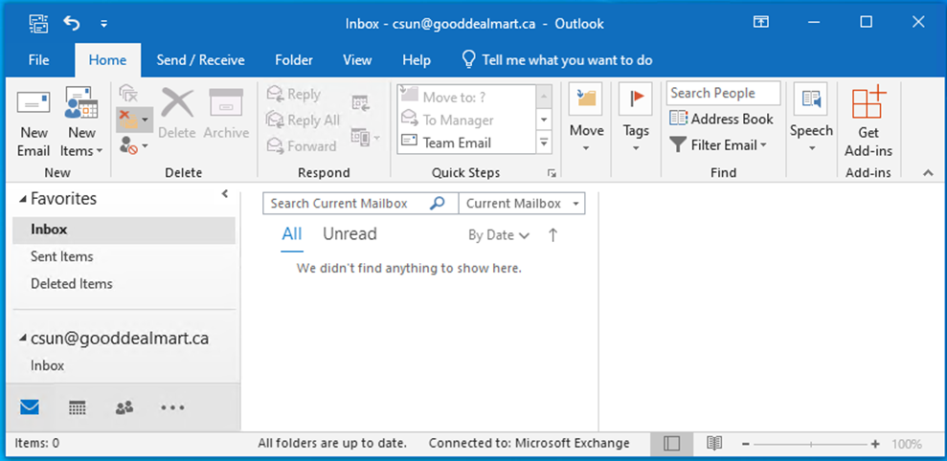Open the New Items menu
This screenshot has height=461, width=947.
(x=81, y=123)
